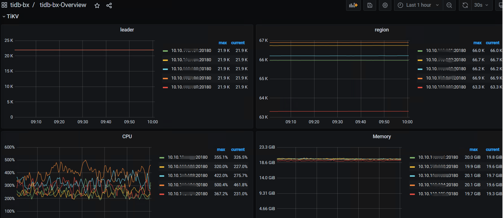Open the Last 1 hour time picker
Viewport: 503px width, 218px height.
tap(418, 5)
